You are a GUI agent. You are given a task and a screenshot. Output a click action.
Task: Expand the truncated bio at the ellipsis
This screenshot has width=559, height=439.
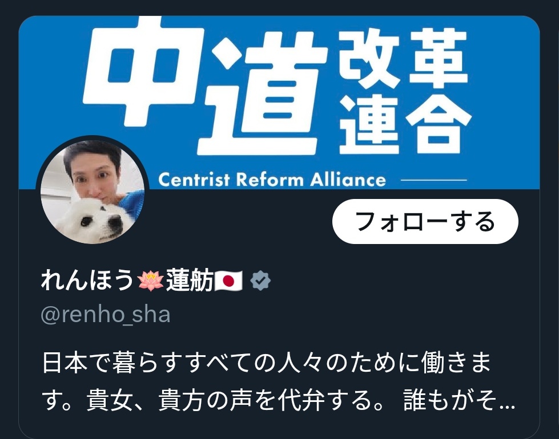click(x=508, y=405)
